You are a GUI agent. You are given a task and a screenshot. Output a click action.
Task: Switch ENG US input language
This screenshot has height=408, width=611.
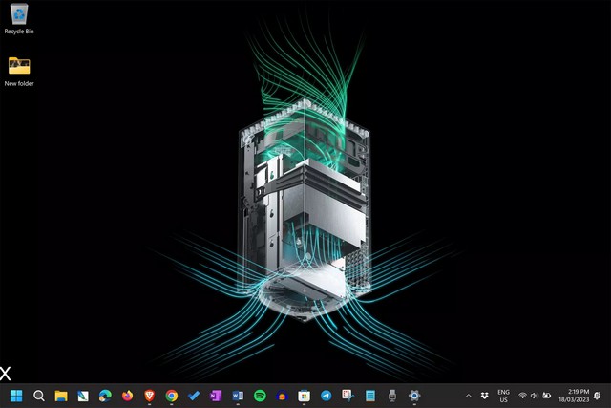[x=503, y=396]
